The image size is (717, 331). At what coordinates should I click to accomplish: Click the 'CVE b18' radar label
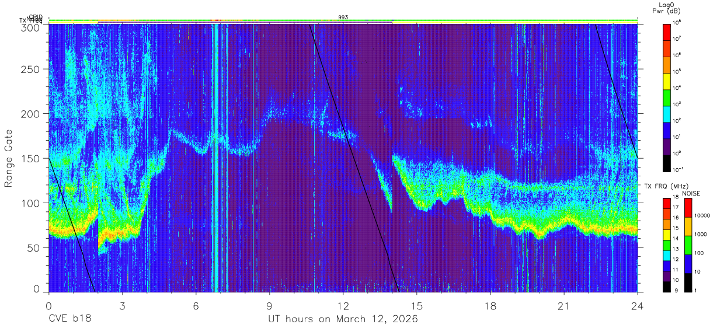coord(70,319)
